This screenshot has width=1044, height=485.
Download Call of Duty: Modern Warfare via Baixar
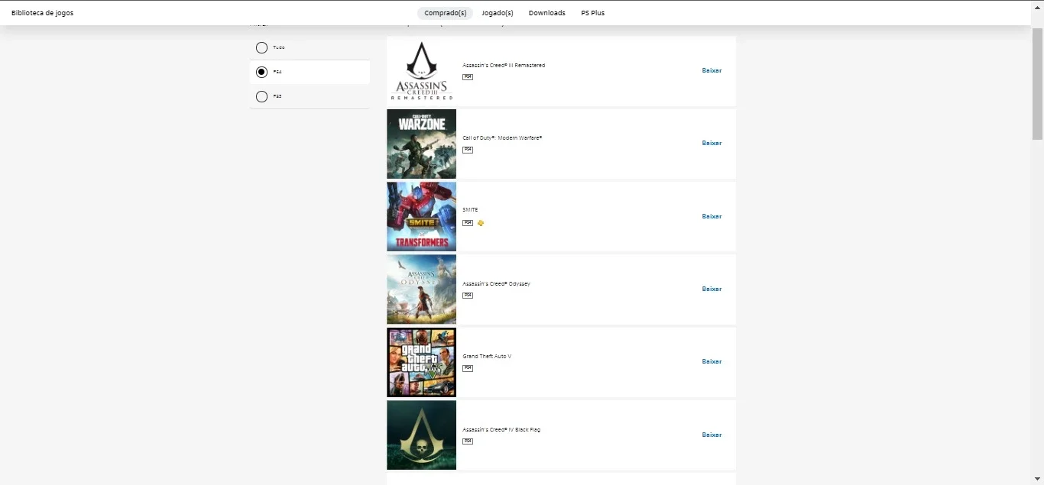[x=712, y=143]
